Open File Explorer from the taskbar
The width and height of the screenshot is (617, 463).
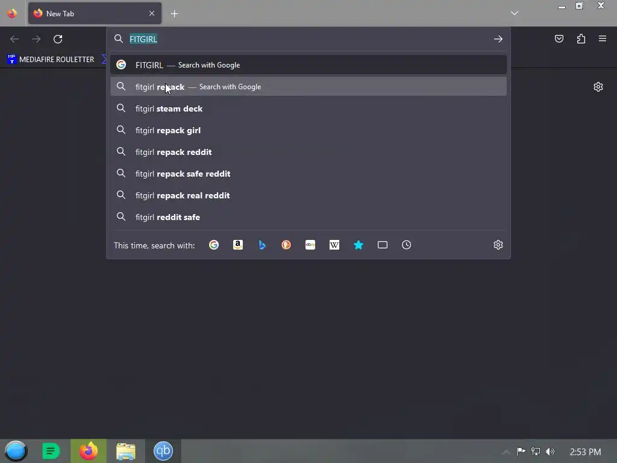[x=126, y=451]
